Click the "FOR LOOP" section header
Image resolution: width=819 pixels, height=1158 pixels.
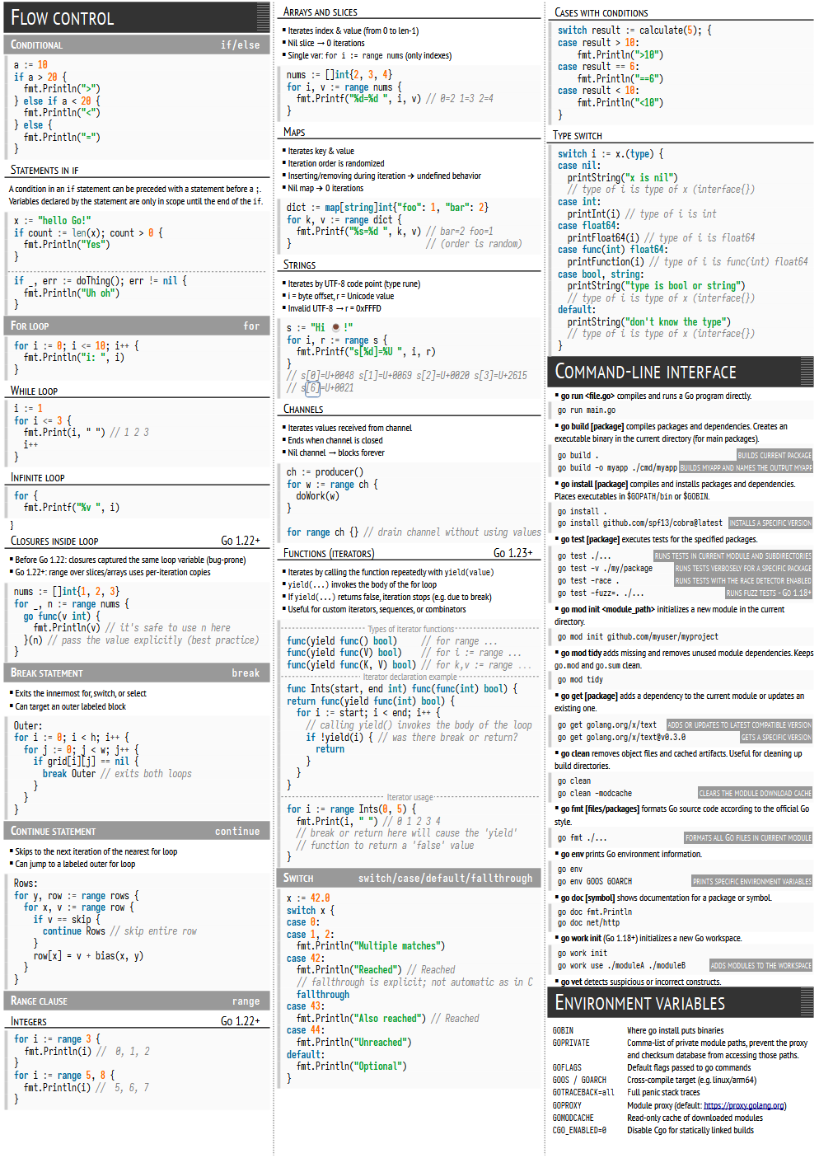click(137, 326)
